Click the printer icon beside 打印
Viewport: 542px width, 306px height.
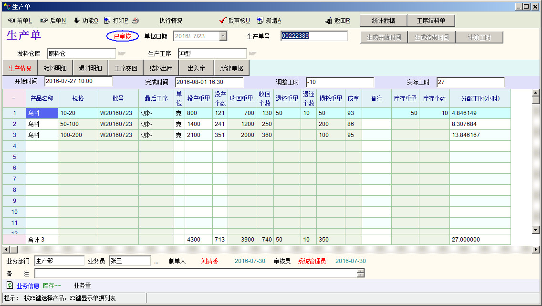click(x=135, y=21)
